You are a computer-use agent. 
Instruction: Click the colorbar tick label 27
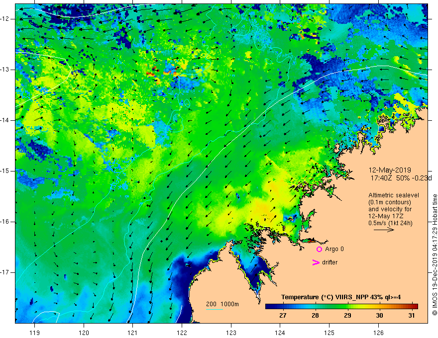[x=283, y=316]
